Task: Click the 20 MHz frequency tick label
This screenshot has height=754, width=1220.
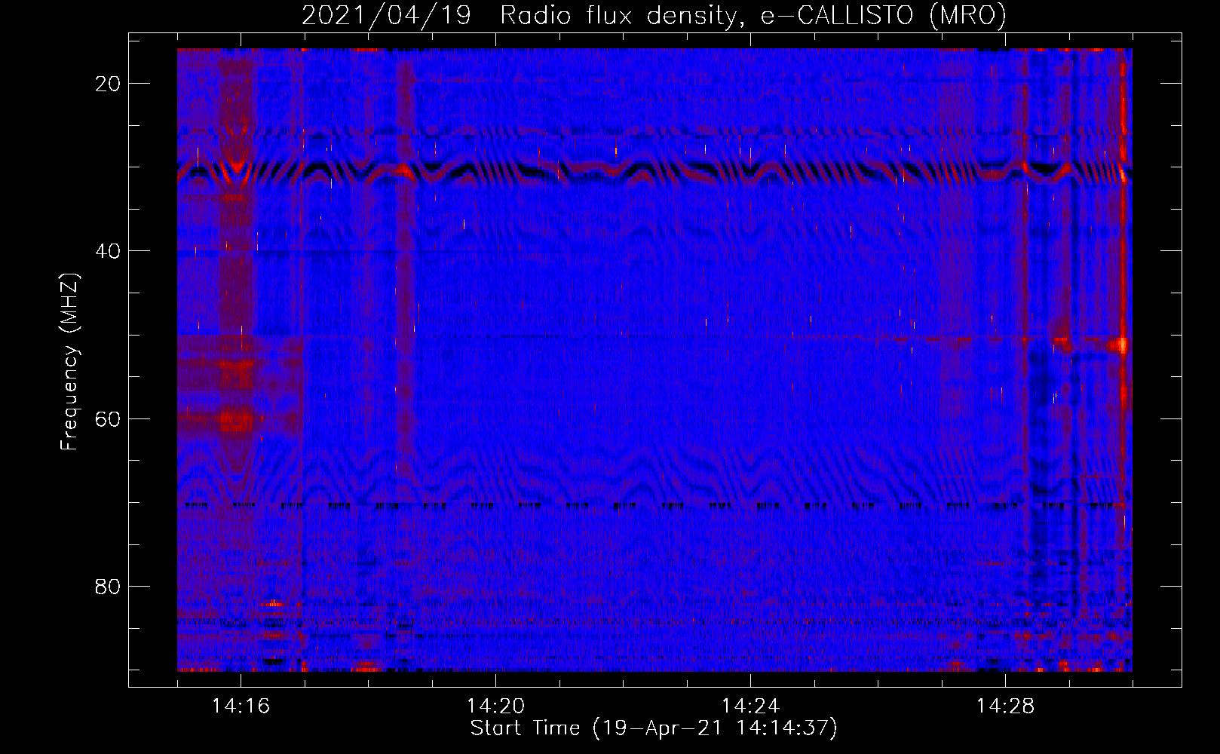Action: (x=108, y=84)
